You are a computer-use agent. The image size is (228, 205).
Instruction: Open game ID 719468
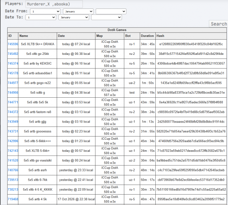[13, 199]
